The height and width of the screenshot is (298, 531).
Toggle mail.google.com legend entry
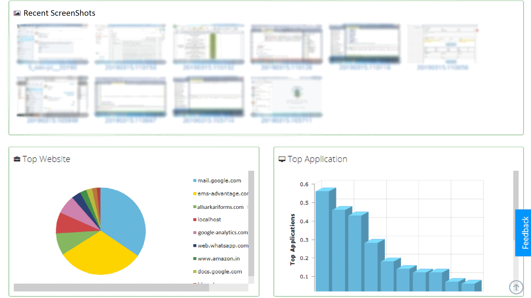tap(219, 181)
